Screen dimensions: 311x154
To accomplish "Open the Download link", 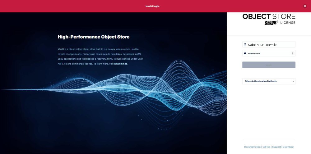I will coord(288,147).
